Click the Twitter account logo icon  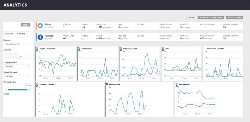tap(40, 26)
